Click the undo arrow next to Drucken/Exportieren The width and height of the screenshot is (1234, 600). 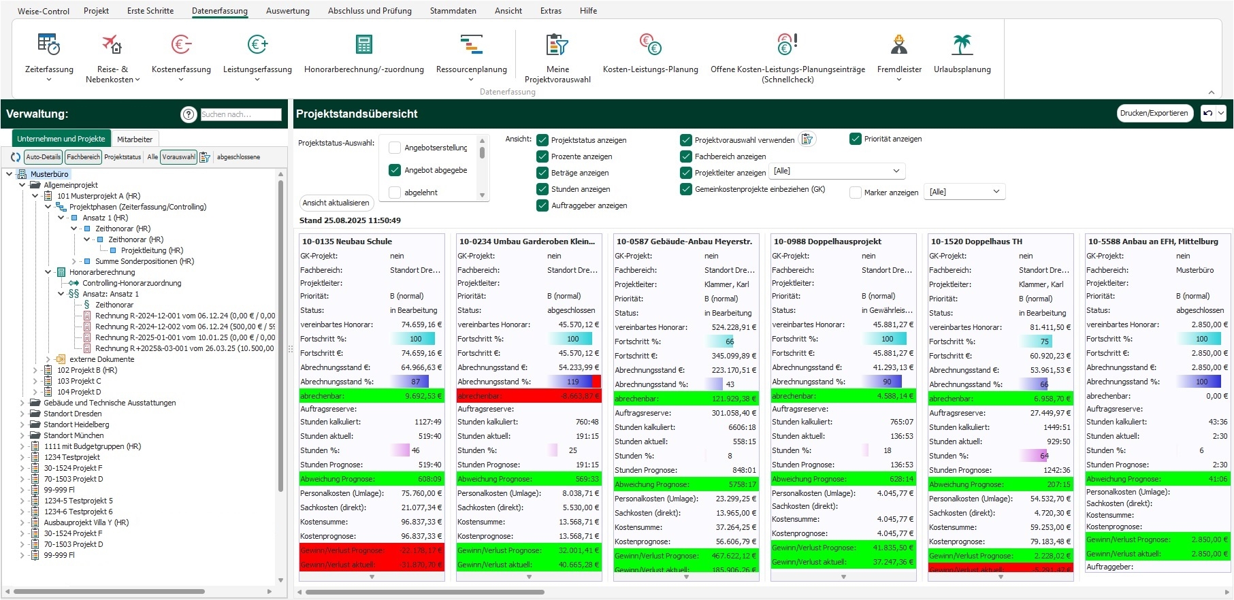click(1207, 114)
